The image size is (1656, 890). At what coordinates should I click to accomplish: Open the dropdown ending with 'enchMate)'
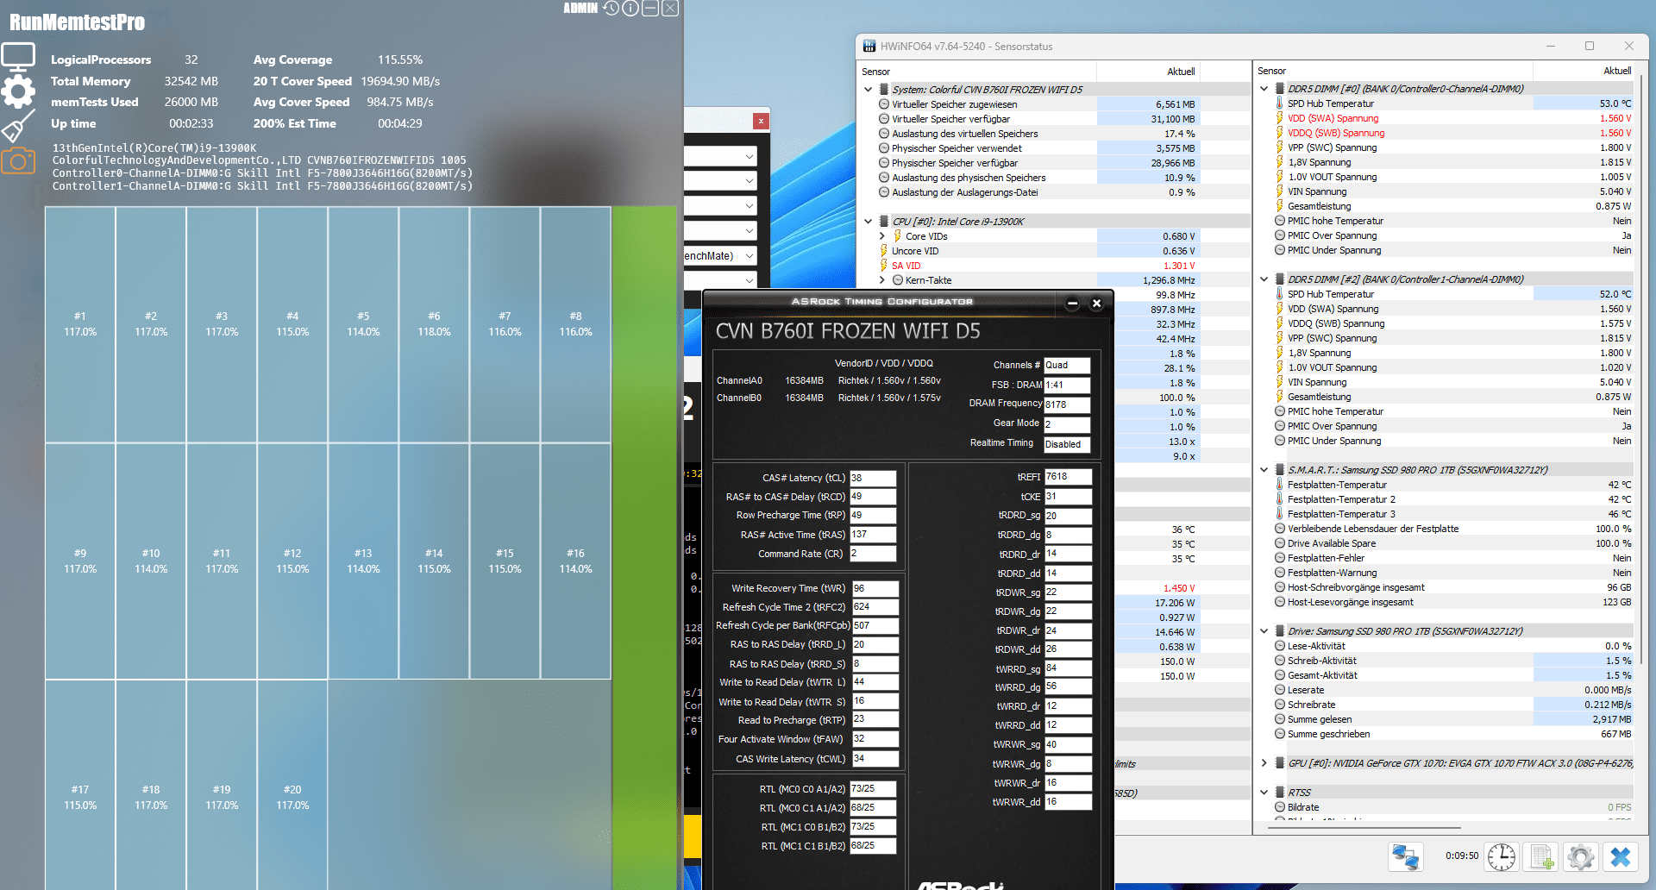tap(750, 256)
